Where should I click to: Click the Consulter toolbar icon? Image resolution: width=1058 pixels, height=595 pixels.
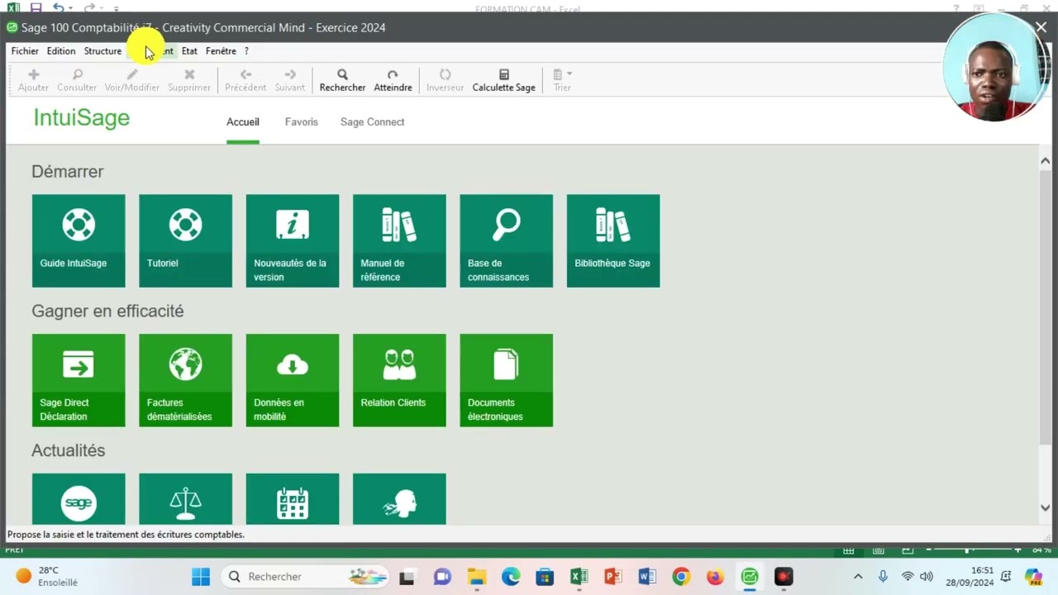pos(77,80)
